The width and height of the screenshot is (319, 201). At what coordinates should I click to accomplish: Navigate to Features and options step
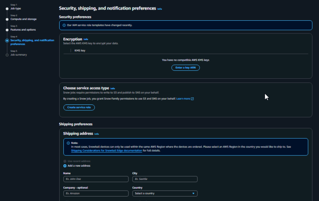(x=23, y=30)
